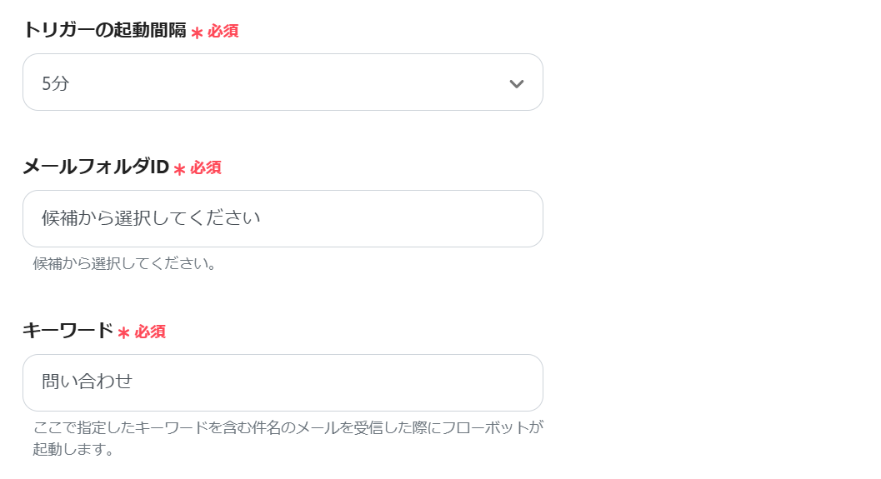Click the red asterisk beside トリガーの起動間隔
Viewport: 881px width, 479px height.
[197, 33]
